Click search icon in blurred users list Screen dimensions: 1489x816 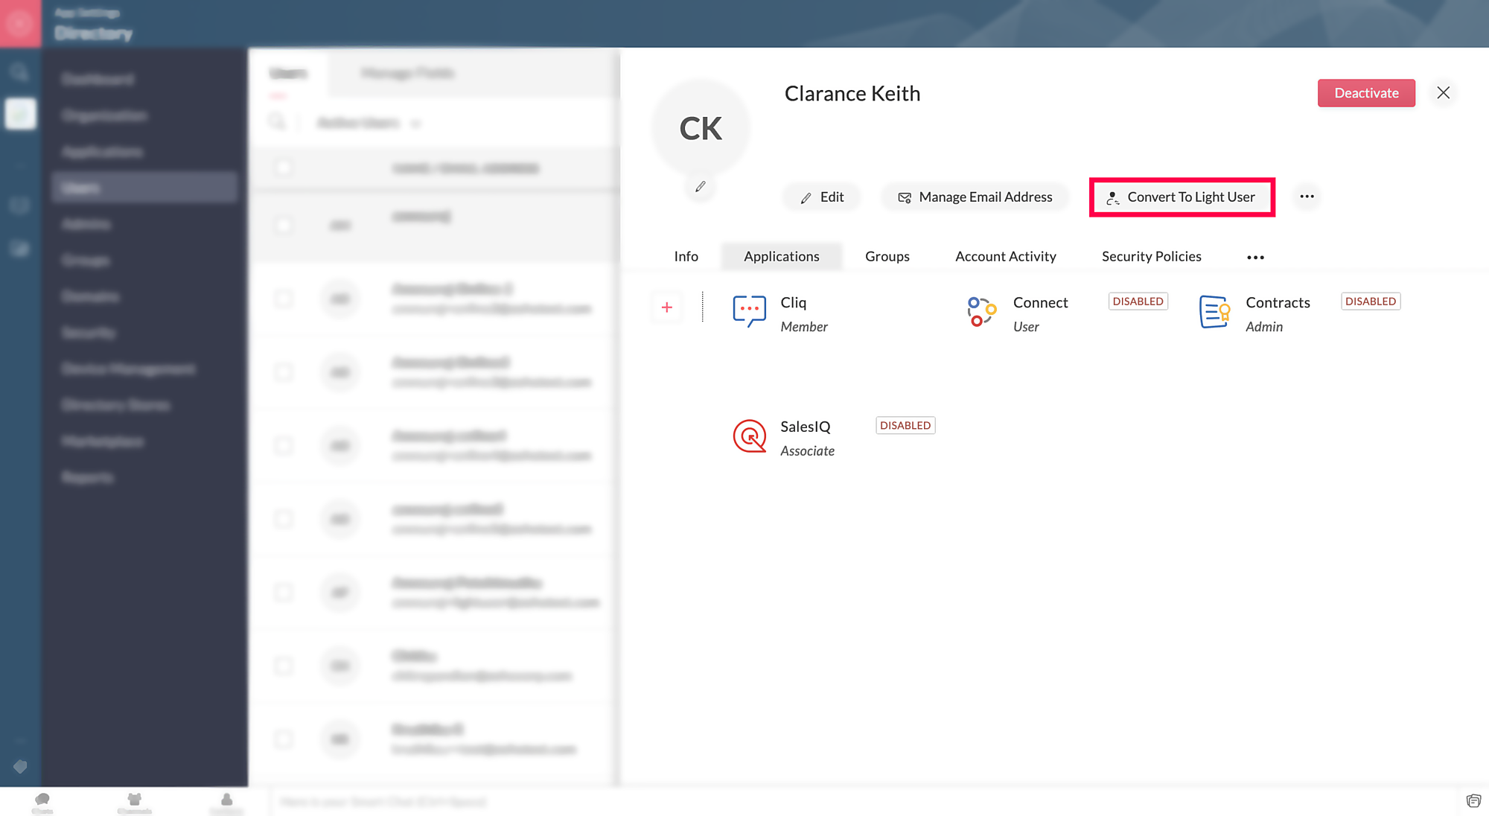[x=277, y=122]
